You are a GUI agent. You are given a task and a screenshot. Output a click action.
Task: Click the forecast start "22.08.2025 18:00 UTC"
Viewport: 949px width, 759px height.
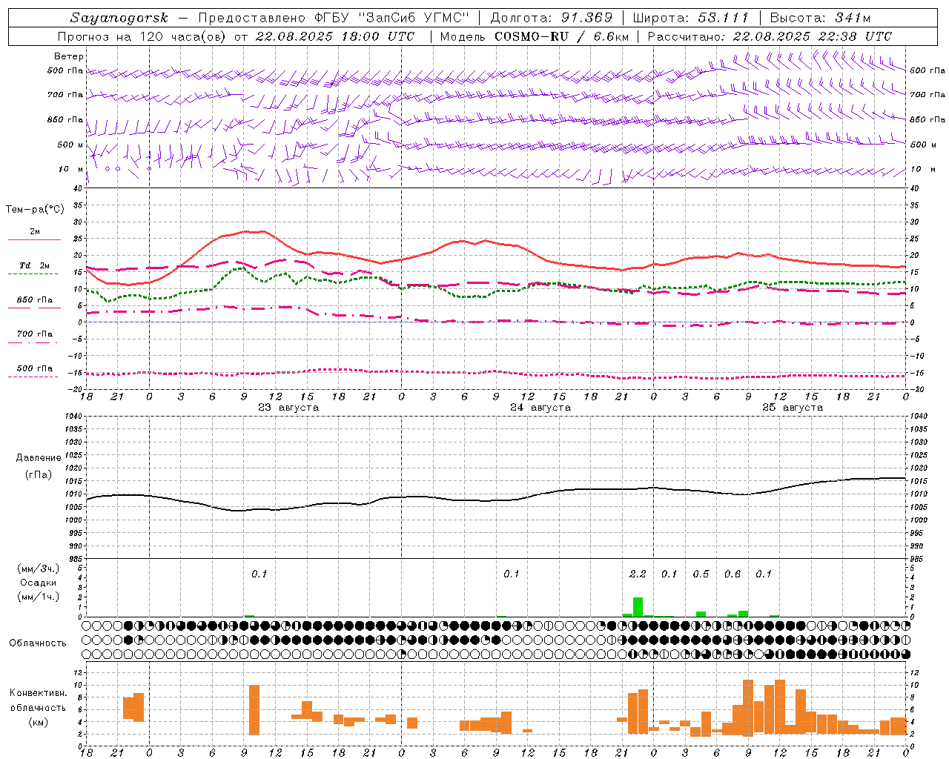tap(335, 36)
